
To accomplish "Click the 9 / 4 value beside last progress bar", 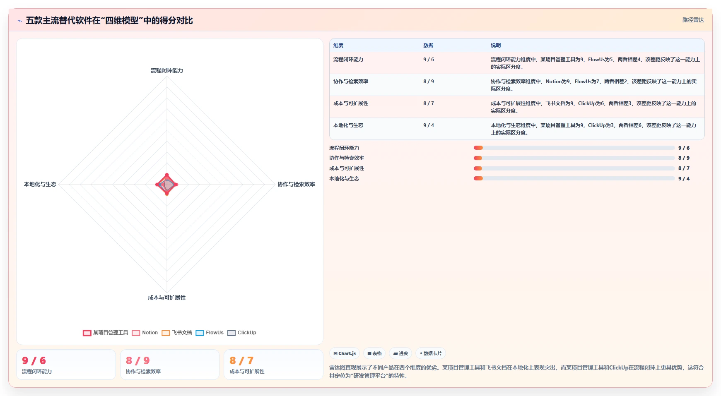I will [684, 178].
